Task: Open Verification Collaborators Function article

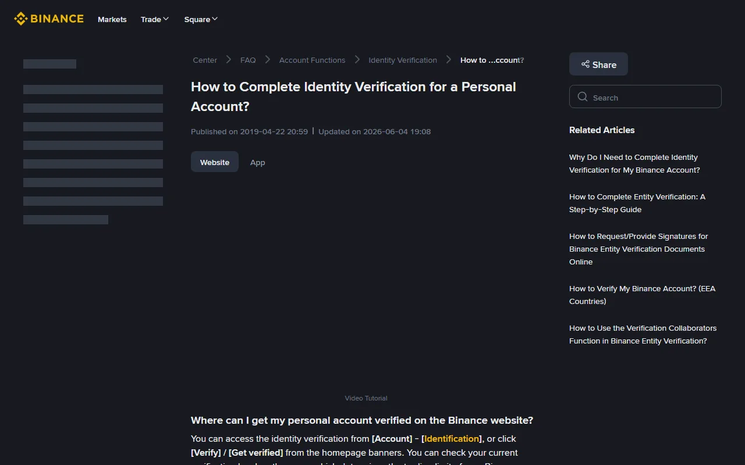Action: tap(643, 334)
